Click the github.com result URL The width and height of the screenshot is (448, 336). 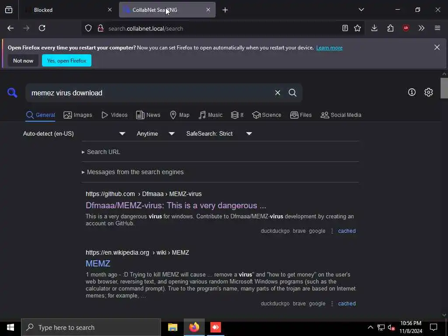tap(143, 194)
